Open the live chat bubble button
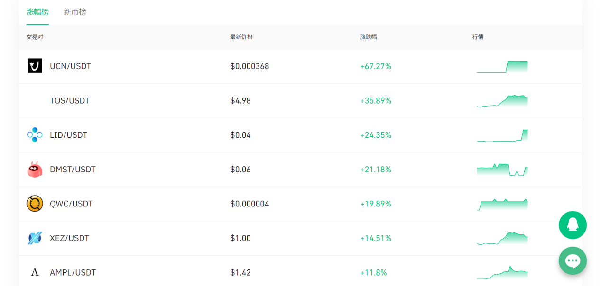This screenshot has width=601, height=286. click(573, 260)
